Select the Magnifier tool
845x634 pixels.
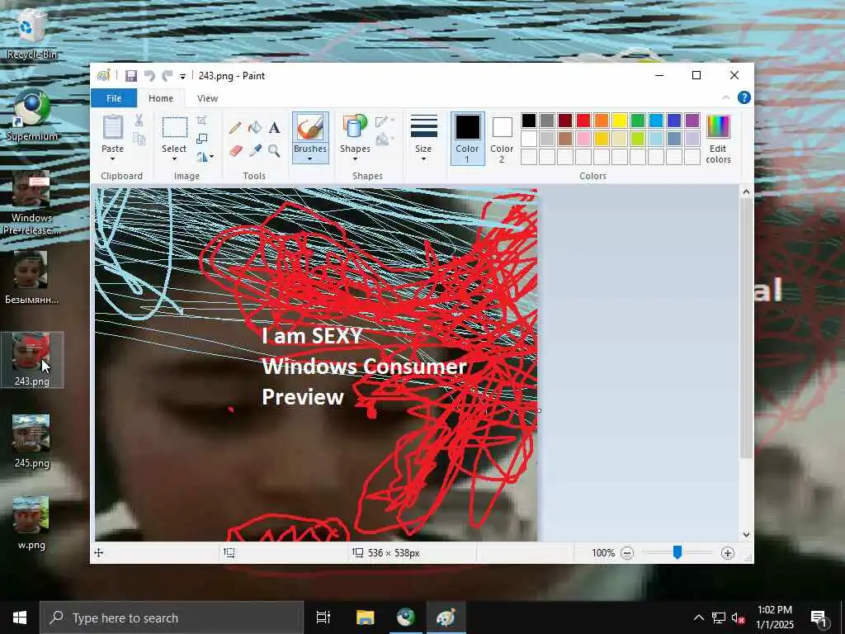point(274,150)
